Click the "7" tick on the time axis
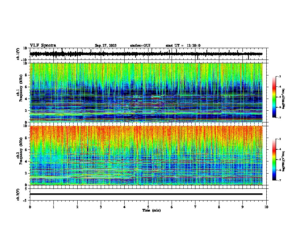The height and width of the screenshot is (232, 300). click(195, 207)
